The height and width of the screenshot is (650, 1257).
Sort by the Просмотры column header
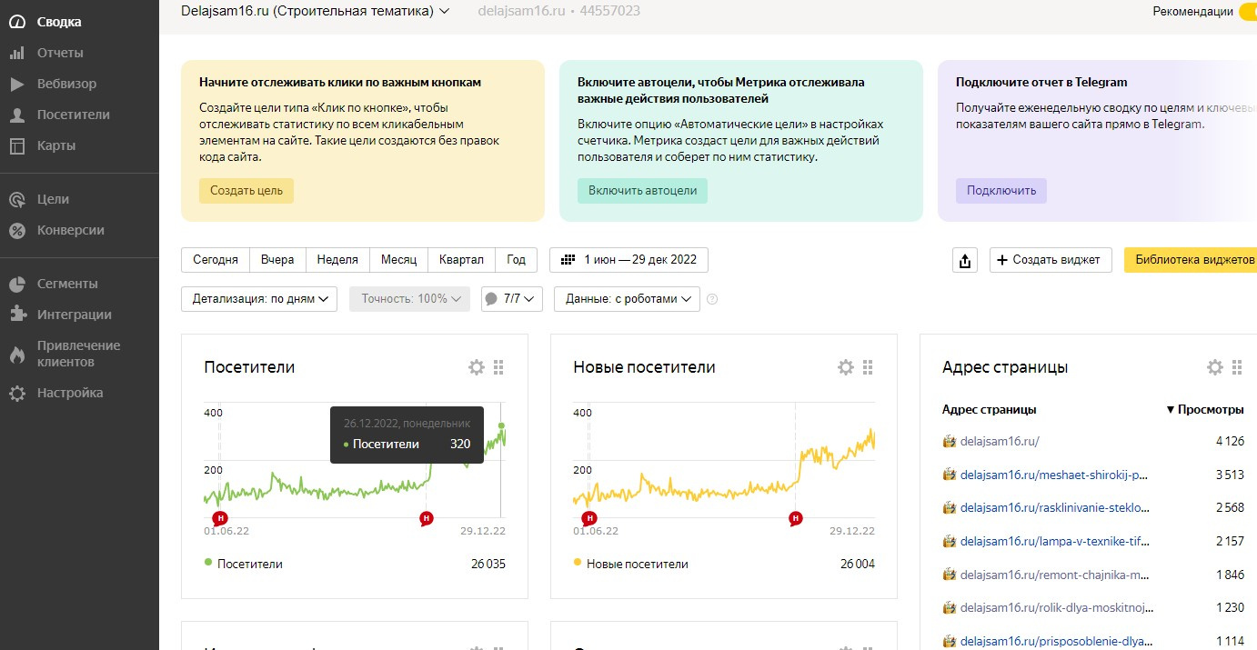1204,410
